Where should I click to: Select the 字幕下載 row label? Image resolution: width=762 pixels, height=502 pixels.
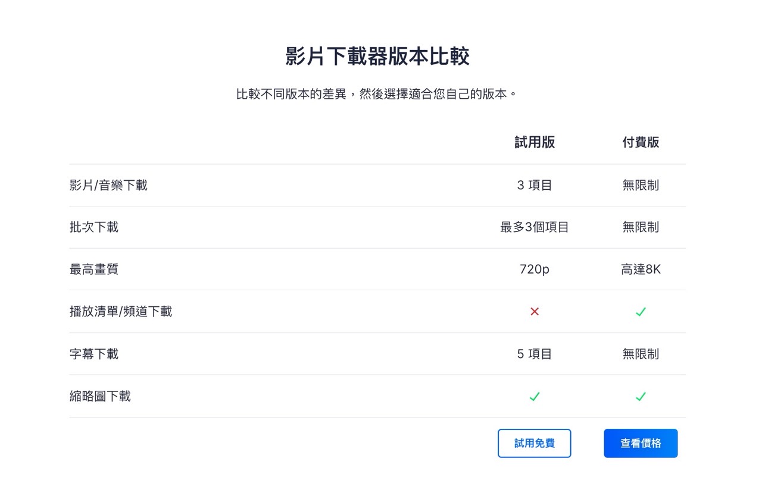coord(94,354)
